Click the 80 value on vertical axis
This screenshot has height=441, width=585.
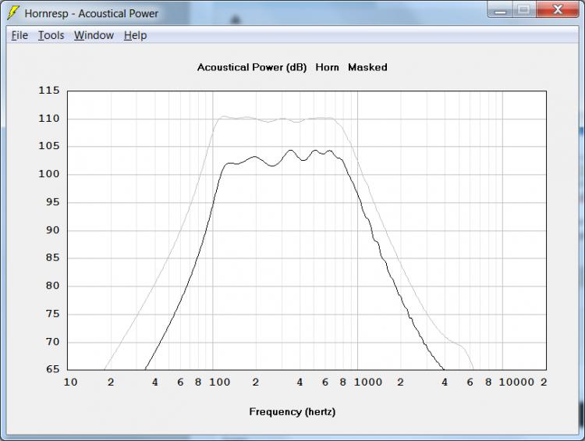[52, 286]
